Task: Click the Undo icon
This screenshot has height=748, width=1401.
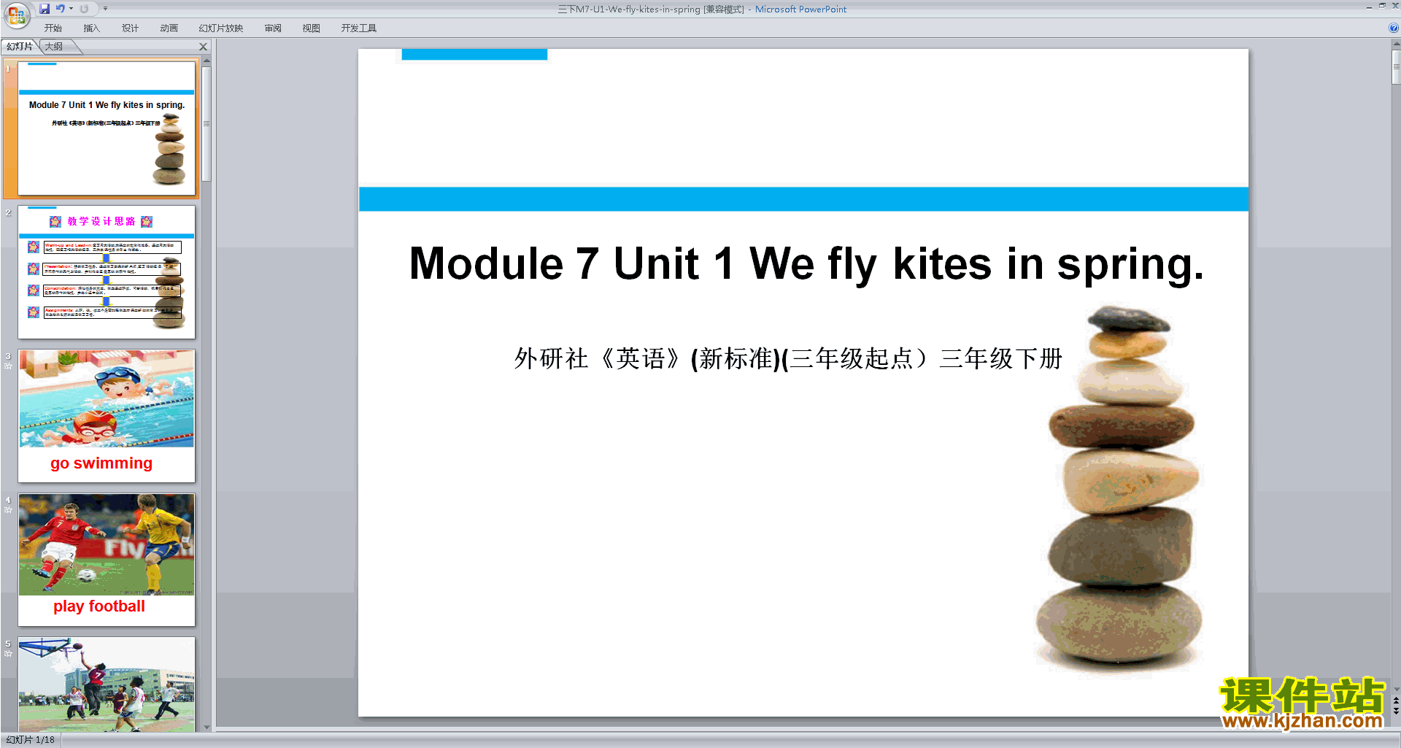Action: pyautogui.click(x=60, y=9)
